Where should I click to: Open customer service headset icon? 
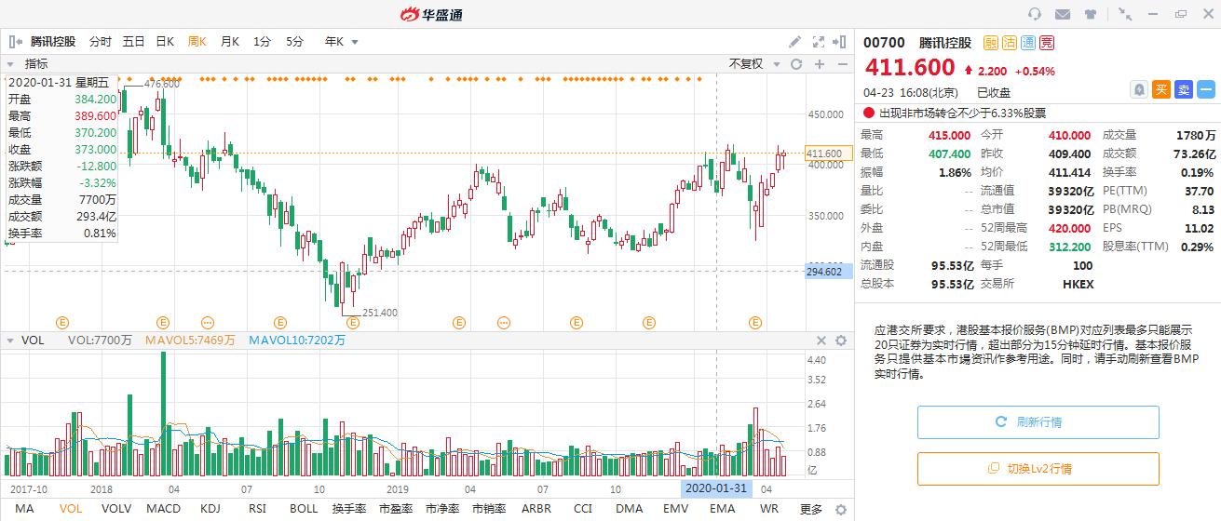click(x=1034, y=14)
